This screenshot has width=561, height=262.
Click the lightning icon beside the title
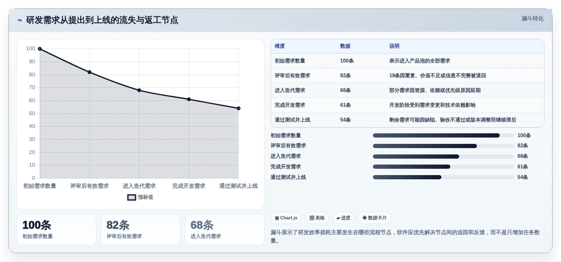point(19,20)
